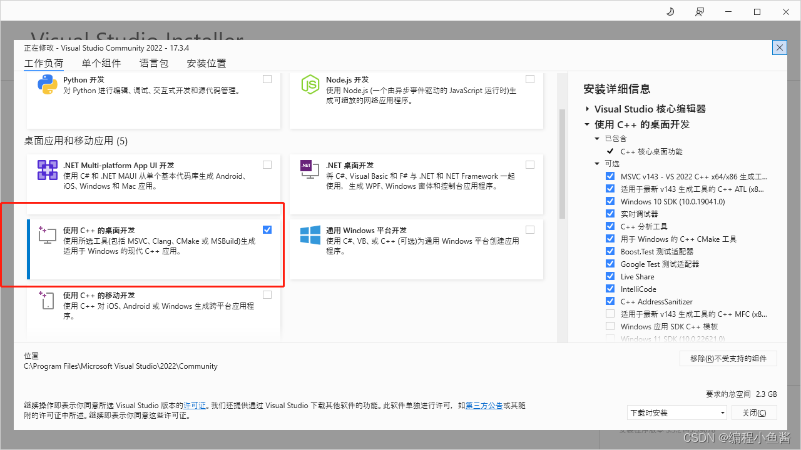Collapse 使用 C++ 的桌面开发 details node
The height and width of the screenshot is (450, 801).
(x=588, y=124)
